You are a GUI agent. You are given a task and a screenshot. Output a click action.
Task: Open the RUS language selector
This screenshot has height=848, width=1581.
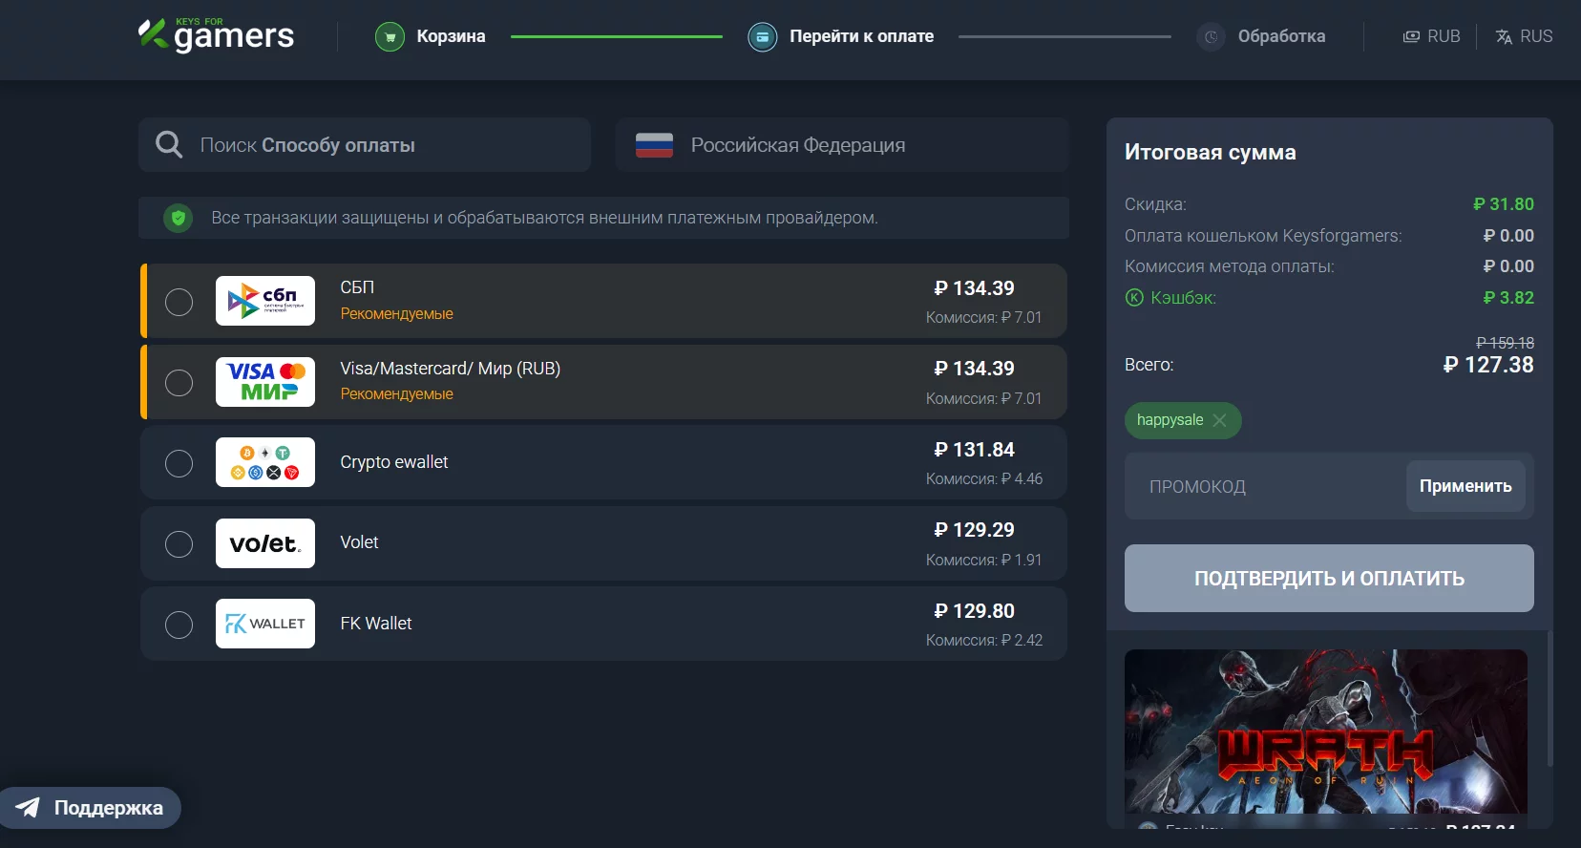click(x=1524, y=36)
